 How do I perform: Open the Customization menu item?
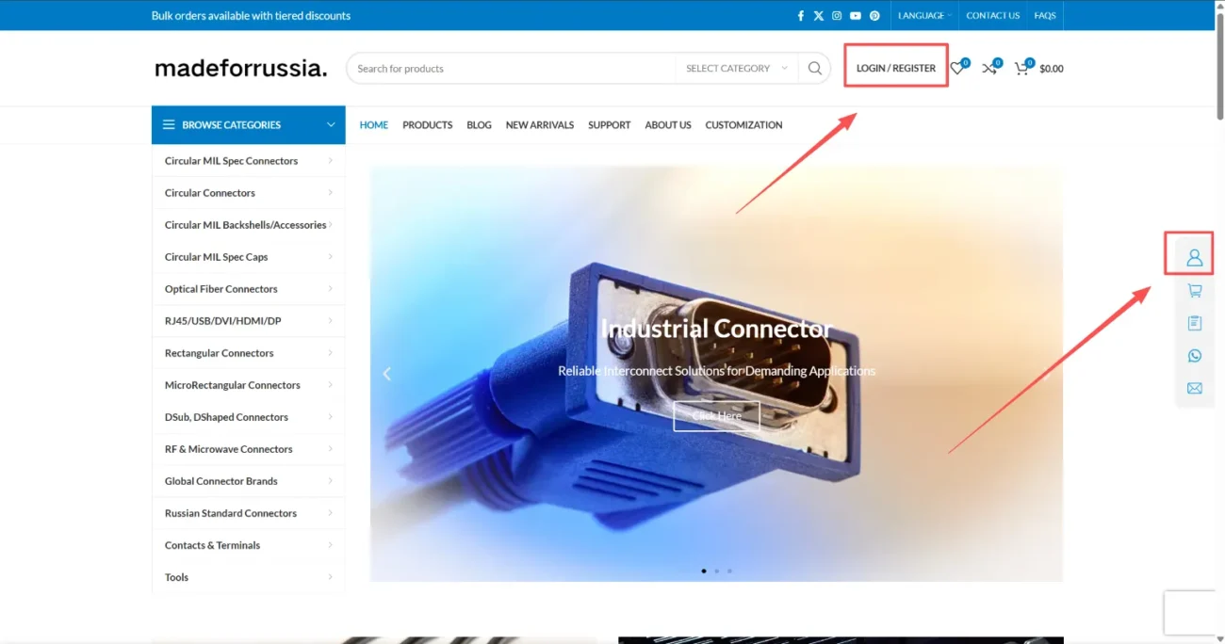(743, 125)
